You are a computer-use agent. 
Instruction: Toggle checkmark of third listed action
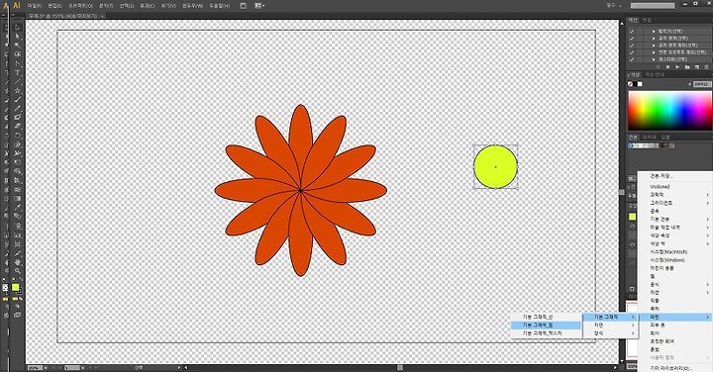[632, 45]
